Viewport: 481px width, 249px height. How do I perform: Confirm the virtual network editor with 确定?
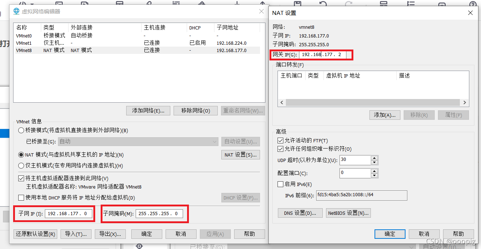pyautogui.click(x=147, y=234)
